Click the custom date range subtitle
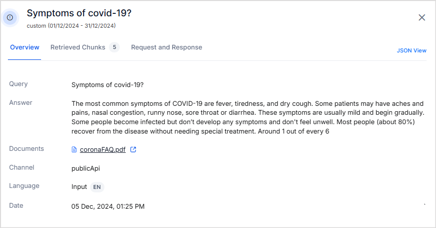 (x=71, y=26)
